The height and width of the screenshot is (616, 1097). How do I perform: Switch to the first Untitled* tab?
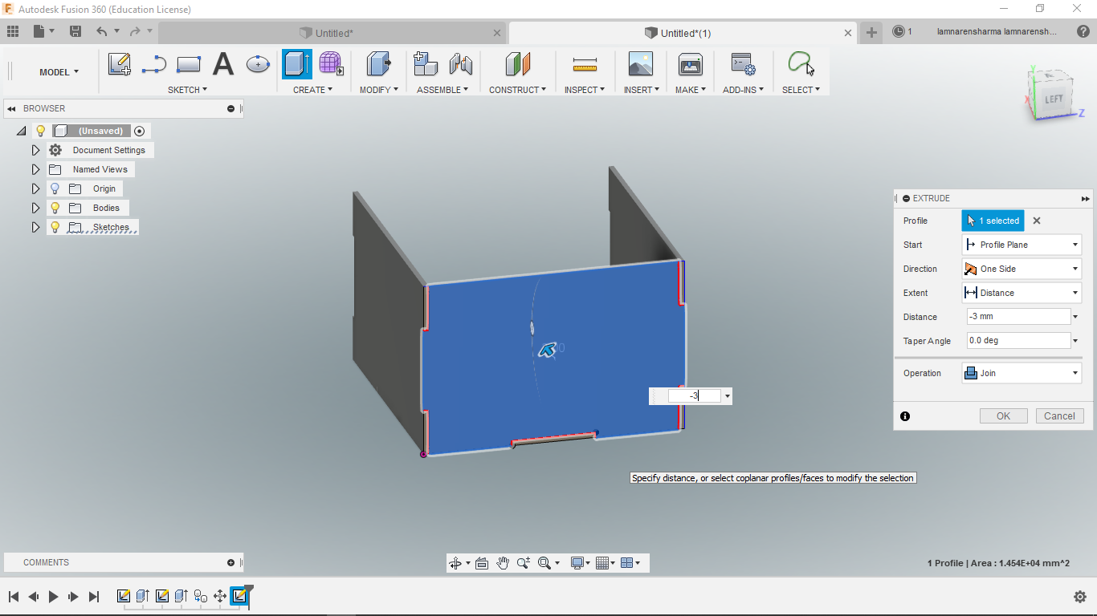pos(333,33)
